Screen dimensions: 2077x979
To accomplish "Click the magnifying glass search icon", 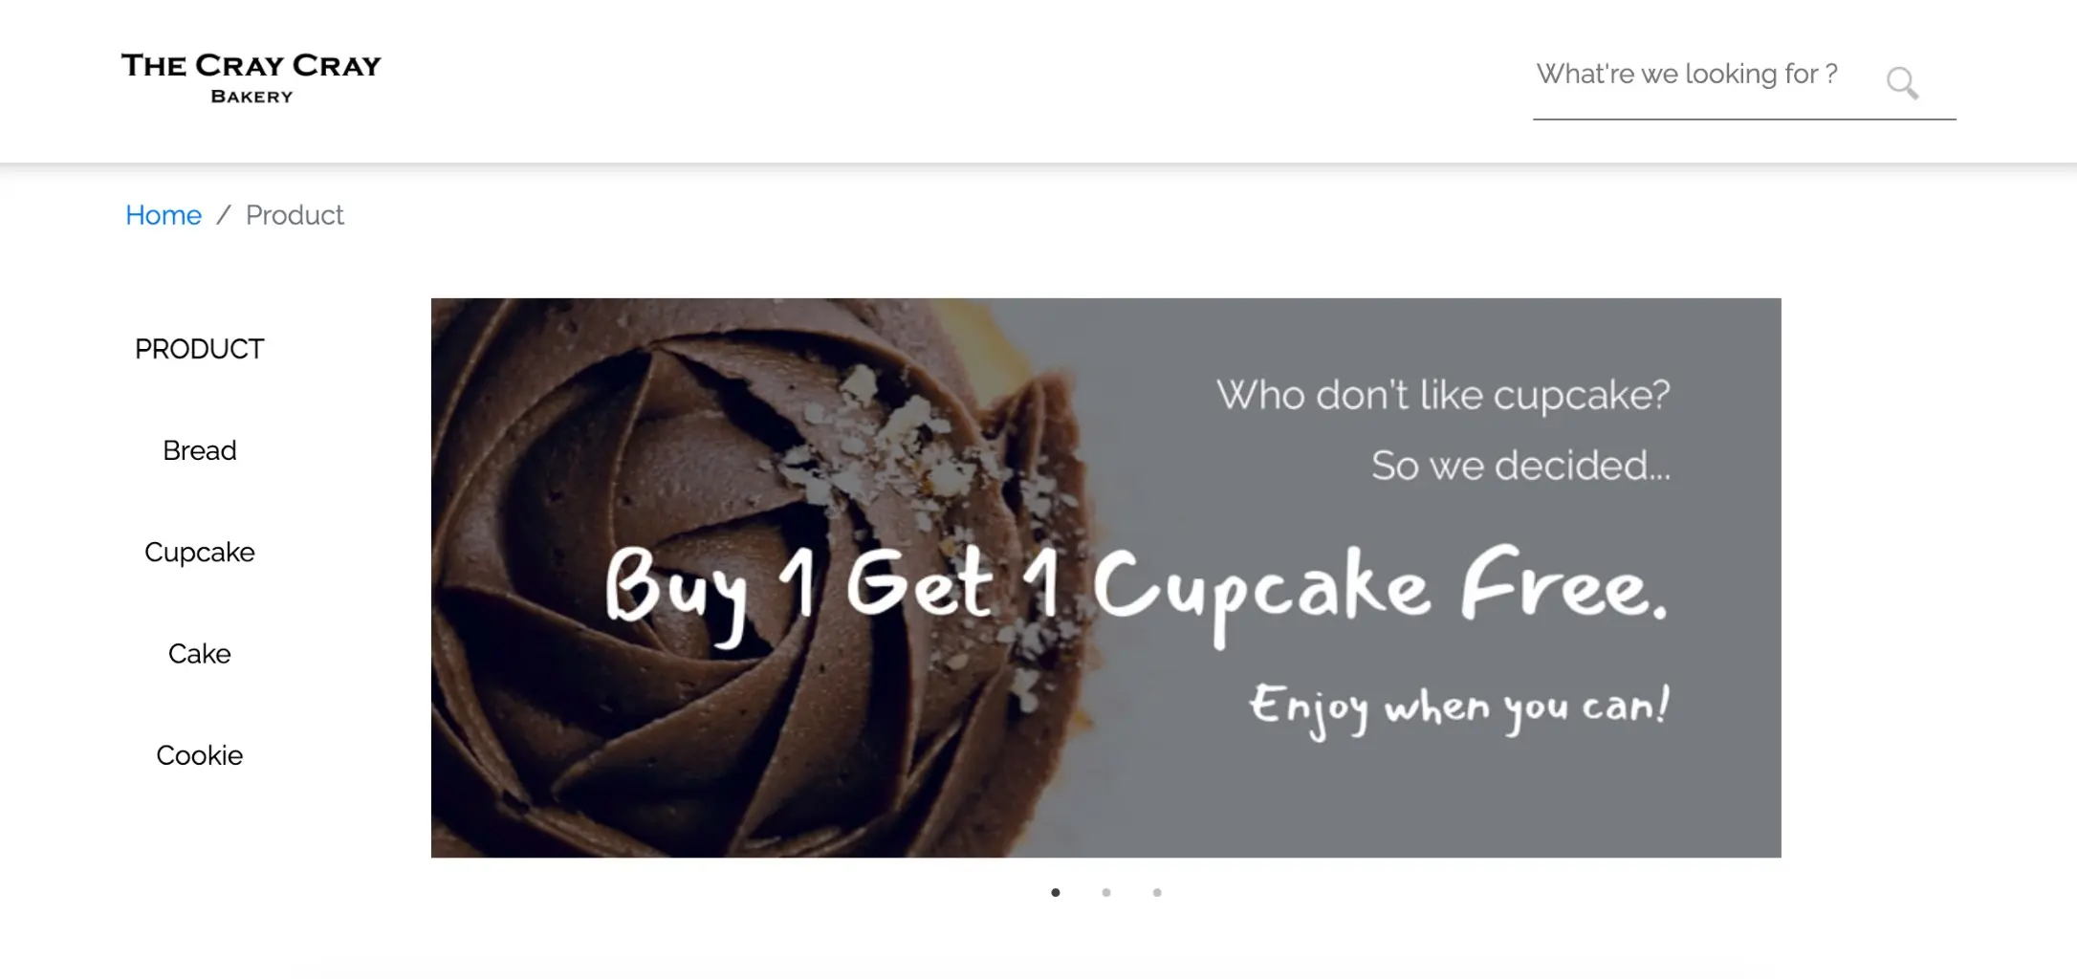I will click(1902, 82).
